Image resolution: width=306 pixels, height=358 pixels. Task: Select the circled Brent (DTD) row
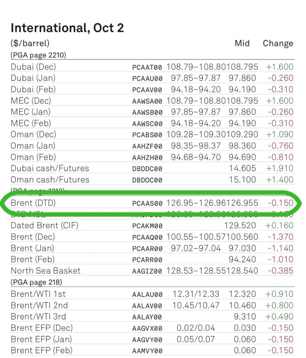click(152, 203)
